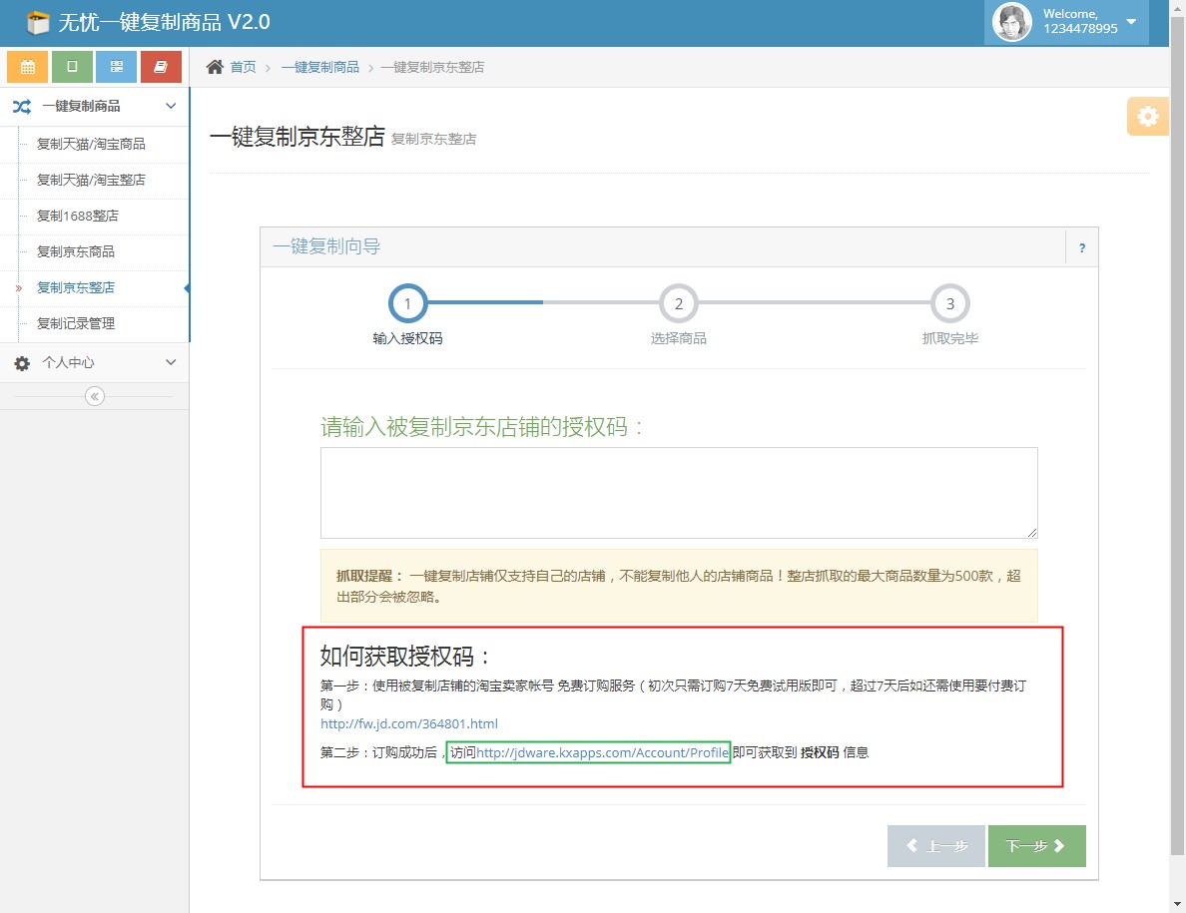This screenshot has width=1186, height=913.
Task: Click the home icon in breadcrumb
Action: click(215, 67)
